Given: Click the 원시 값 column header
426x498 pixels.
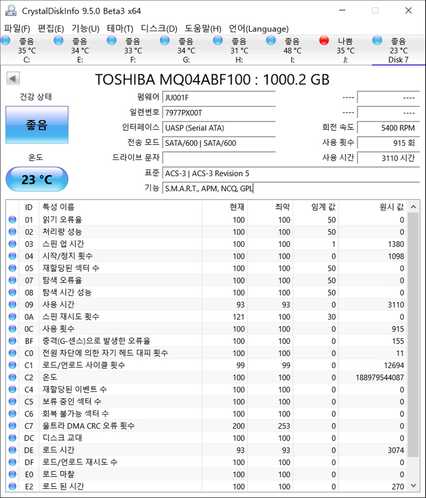Looking at the screenshot, I should point(373,207).
